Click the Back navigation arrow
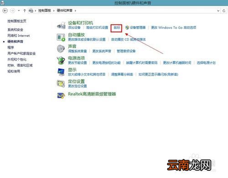The image size is (228, 178). (x=5, y=10)
